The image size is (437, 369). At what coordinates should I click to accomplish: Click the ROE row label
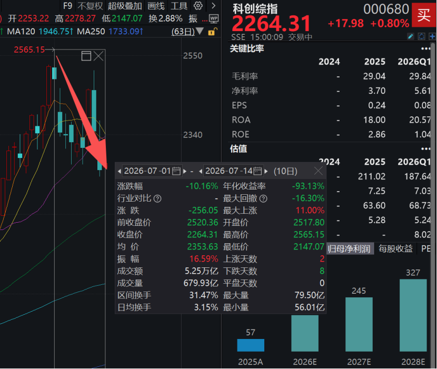[241, 134]
